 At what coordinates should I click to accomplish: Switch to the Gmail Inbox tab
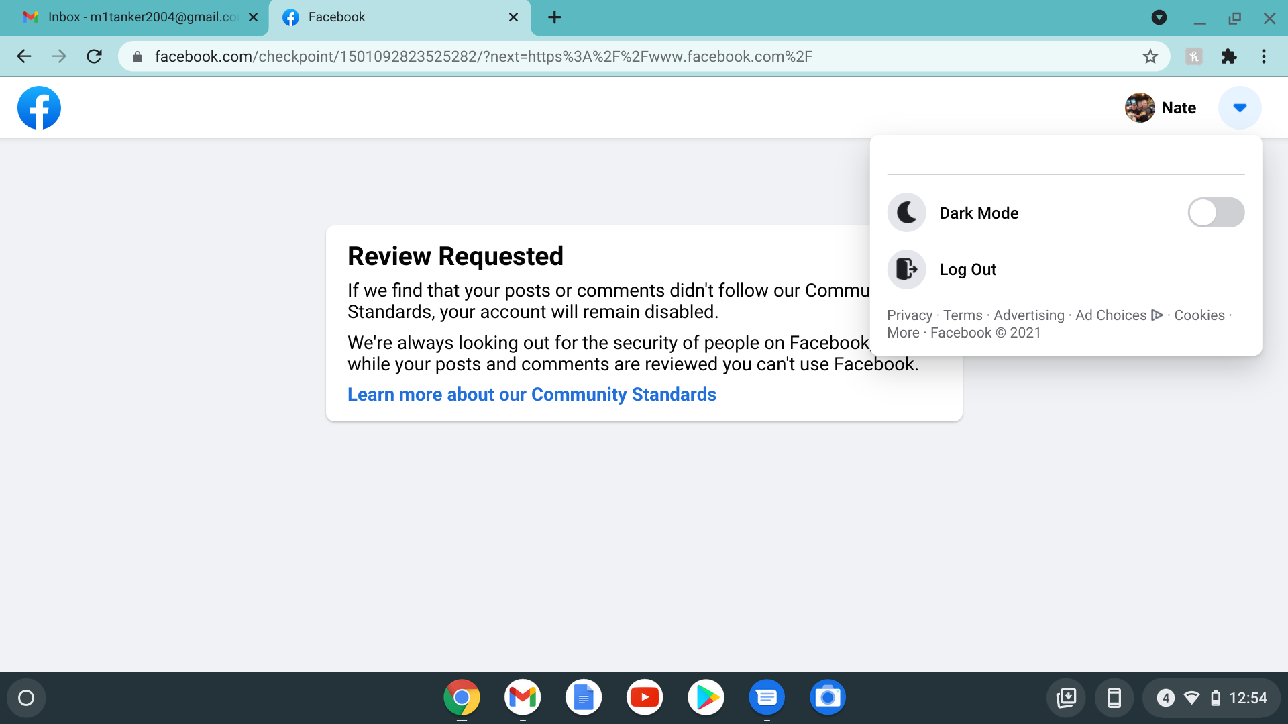click(134, 17)
